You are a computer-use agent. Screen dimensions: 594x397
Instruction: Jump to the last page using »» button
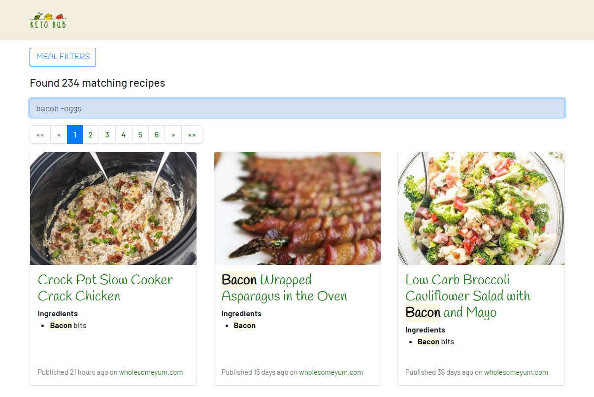point(192,134)
